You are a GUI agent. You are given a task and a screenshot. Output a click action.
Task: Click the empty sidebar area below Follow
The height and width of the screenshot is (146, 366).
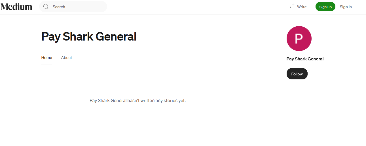coord(320,113)
